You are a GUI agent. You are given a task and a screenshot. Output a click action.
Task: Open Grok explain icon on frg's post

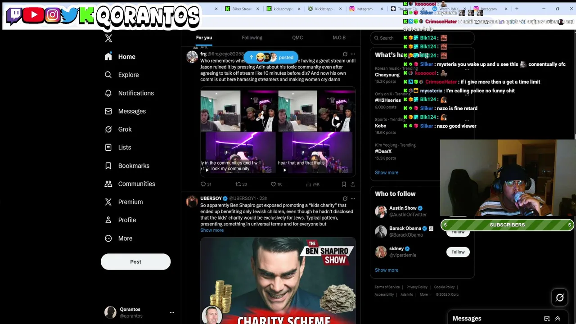[x=345, y=54]
